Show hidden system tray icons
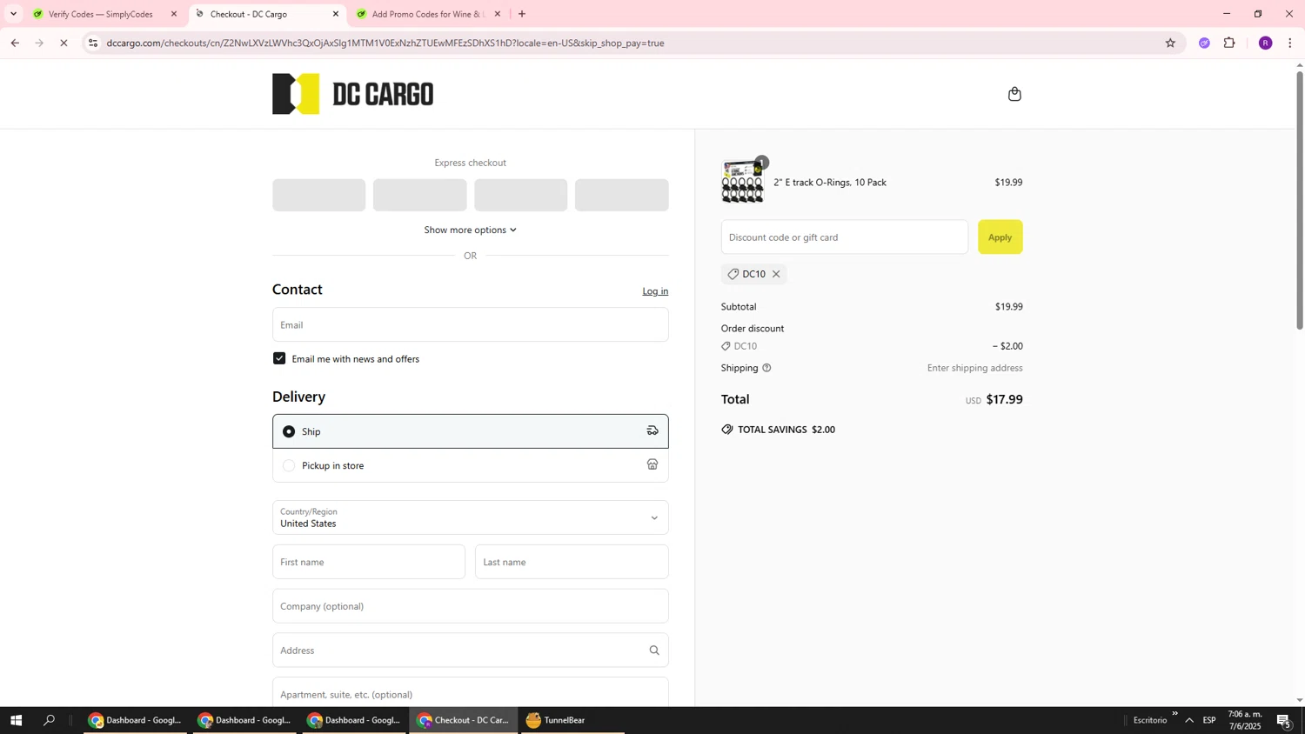The image size is (1305, 734). click(x=1189, y=720)
